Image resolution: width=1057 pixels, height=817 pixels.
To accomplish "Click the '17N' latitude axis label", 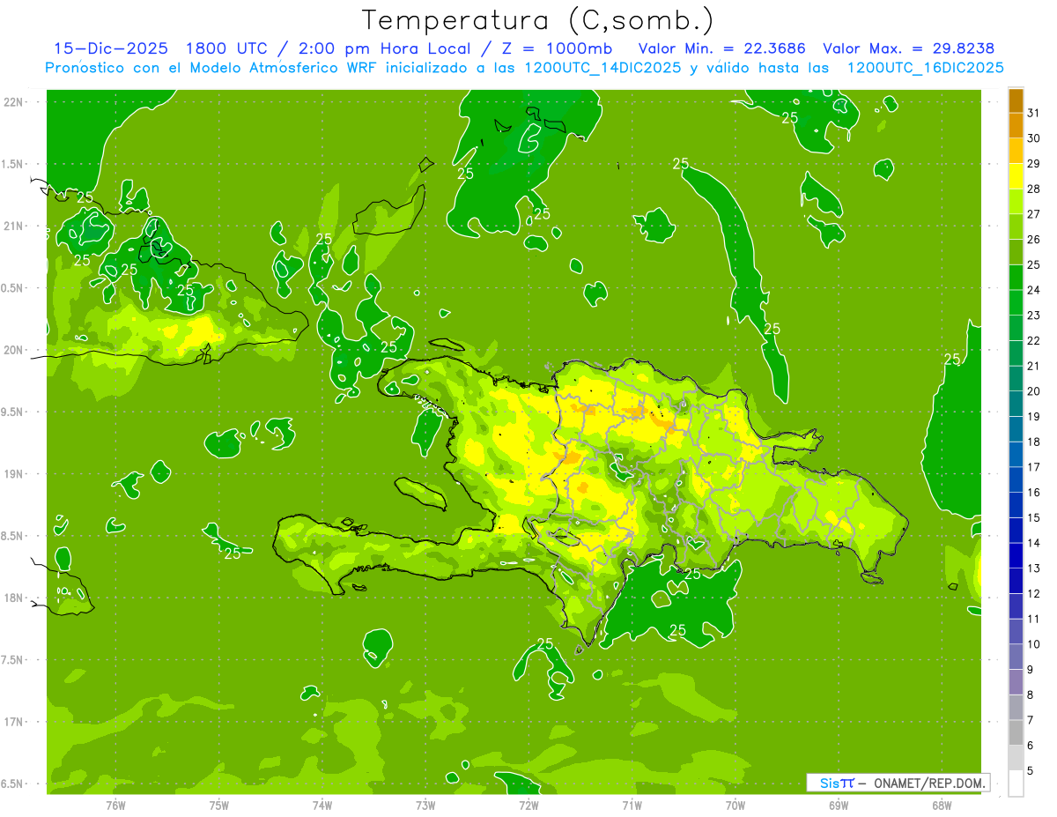I will click(15, 722).
